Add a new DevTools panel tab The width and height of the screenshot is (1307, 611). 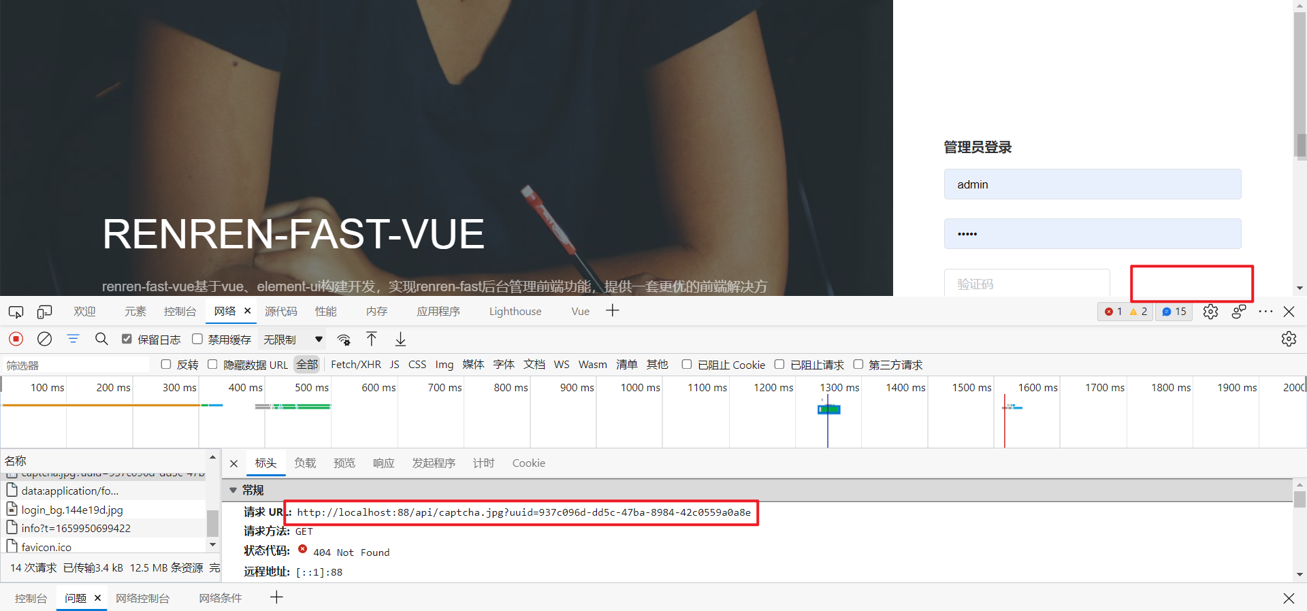(613, 311)
